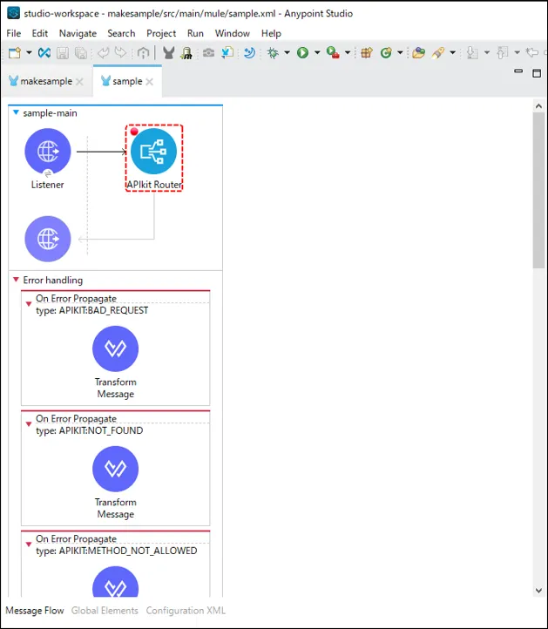Screen dimensions: 548x629
Task: Click the dark Mule head toolbar icon
Action: (x=168, y=52)
